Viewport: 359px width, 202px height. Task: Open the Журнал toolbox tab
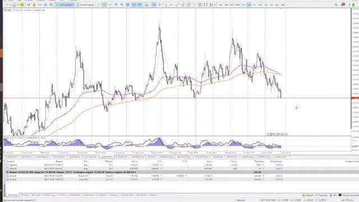pyautogui.click(x=153, y=195)
